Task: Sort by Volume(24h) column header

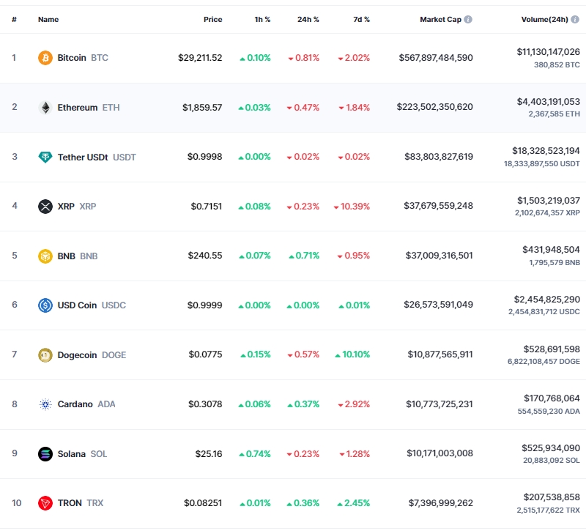Action: tap(544, 20)
